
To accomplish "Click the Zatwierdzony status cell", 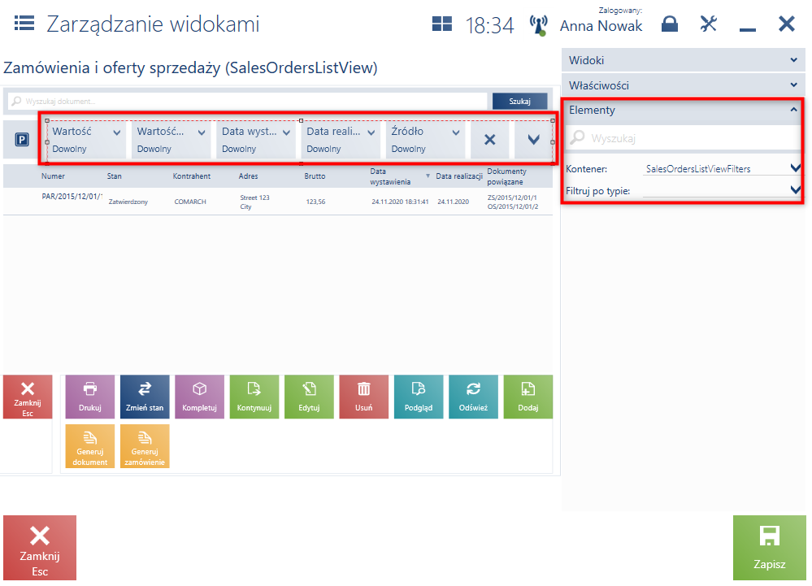I will point(128,202).
